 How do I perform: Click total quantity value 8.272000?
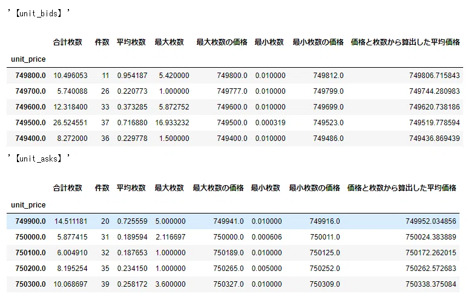(72, 139)
